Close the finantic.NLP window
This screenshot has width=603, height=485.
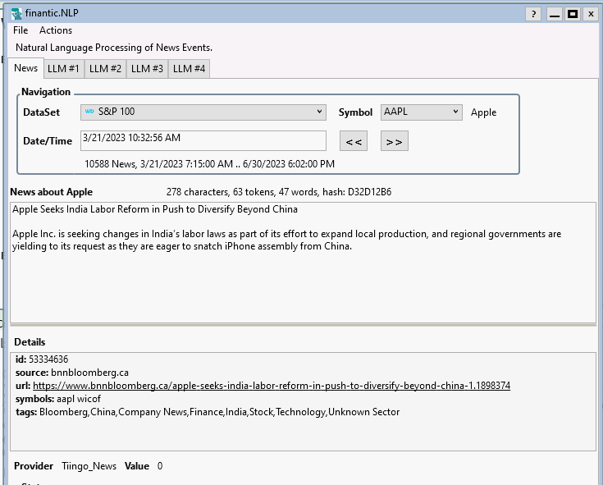point(591,14)
